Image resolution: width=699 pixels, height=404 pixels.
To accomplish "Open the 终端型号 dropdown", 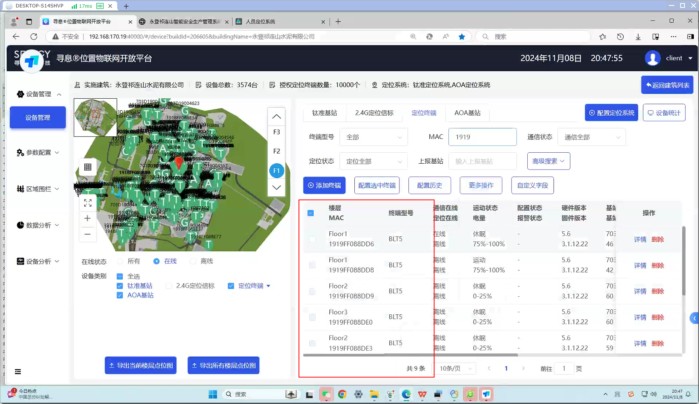I will click(x=374, y=137).
